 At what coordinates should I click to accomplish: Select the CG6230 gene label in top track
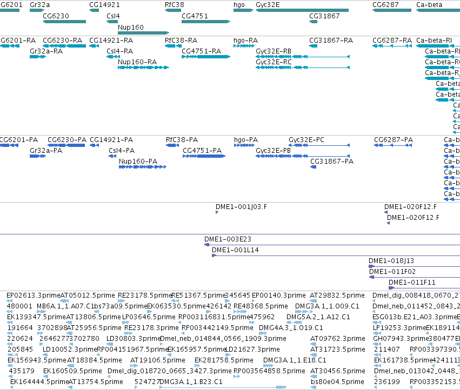tap(56, 16)
